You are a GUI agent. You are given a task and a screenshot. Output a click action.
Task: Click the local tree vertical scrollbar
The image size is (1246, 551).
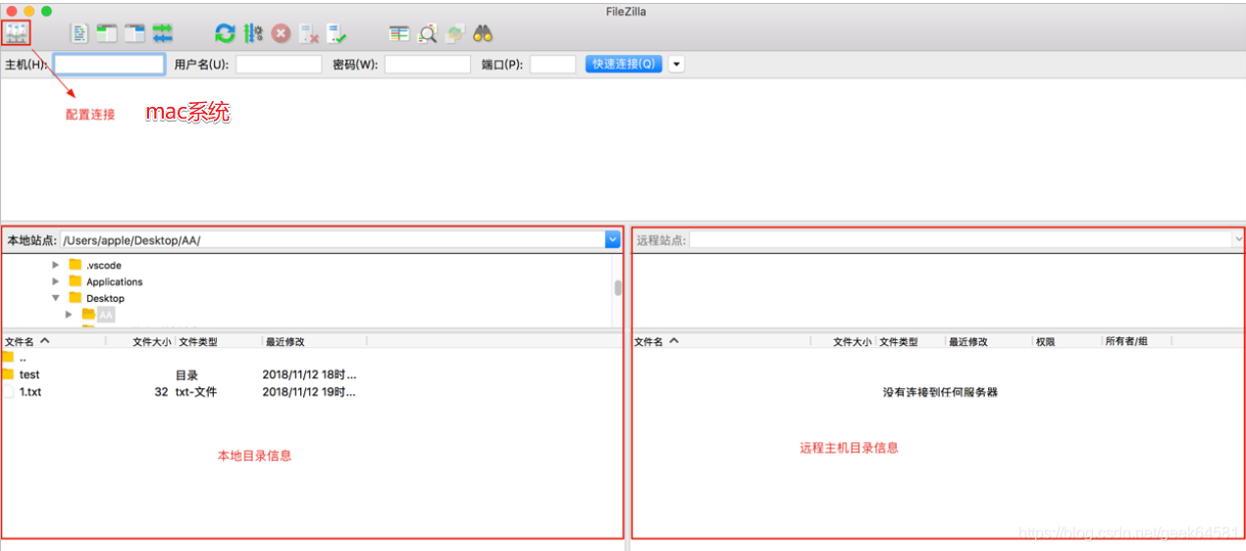click(x=618, y=288)
